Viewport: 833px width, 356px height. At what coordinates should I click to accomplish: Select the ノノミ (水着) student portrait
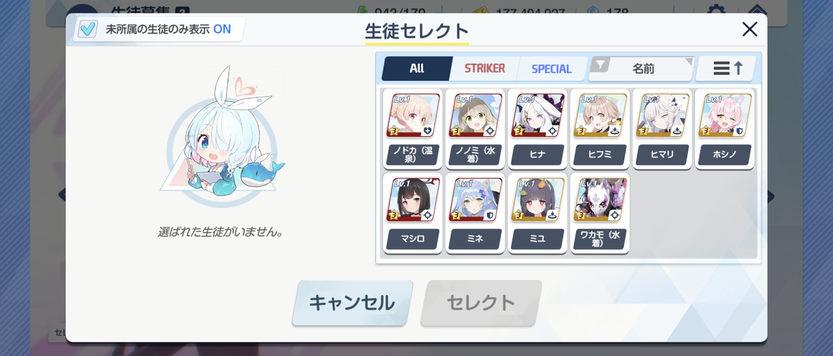[475, 116]
